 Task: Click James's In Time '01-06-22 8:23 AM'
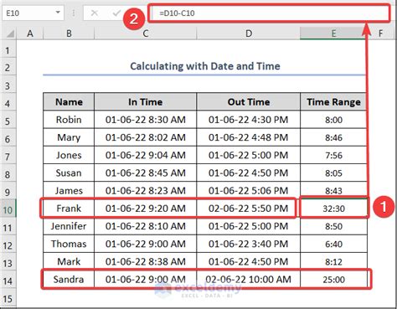coord(145,190)
